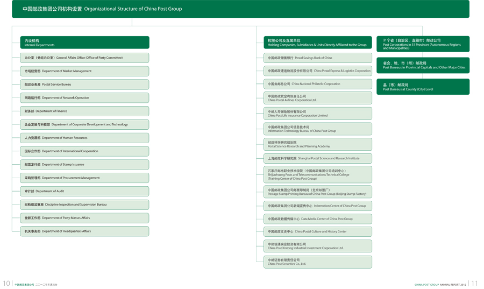Select 'Postal Science Research and Planning Academy' box

point(318,144)
